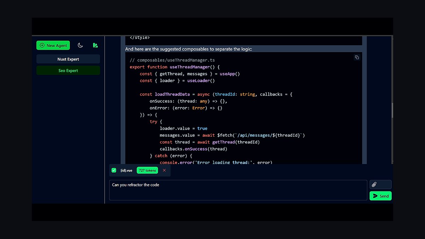Remove the attached [id].vue file
Image resolution: width=425 pixels, height=239 pixels.
(x=164, y=170)
